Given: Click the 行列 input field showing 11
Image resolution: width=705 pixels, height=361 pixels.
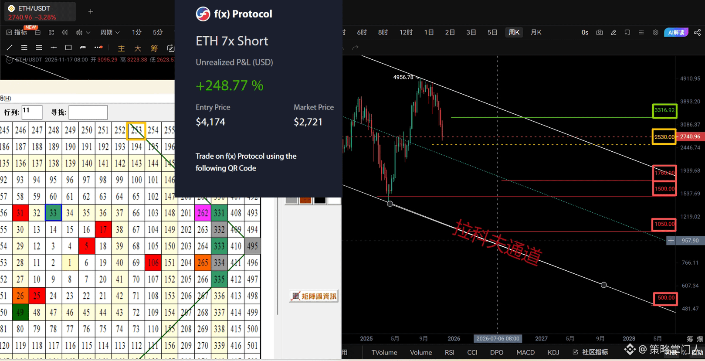Looking at the screenshot, I should pyautogui.click(x=32, y=112).
